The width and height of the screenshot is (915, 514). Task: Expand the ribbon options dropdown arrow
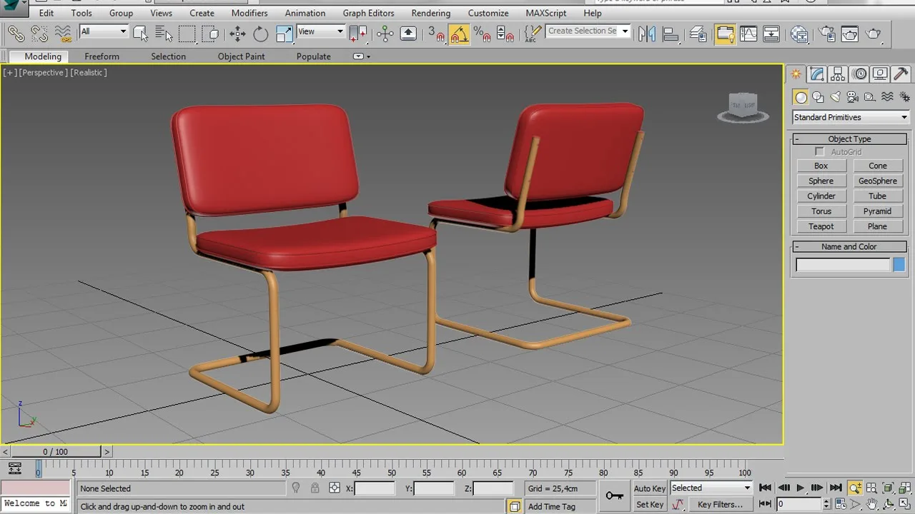tap(362, 56)
